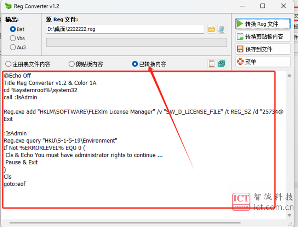Click the 'Title Reg Converter v1.2 & Color 1A' line
The image size is (298, 227).
pyautogui.click(x=50, y=83)
